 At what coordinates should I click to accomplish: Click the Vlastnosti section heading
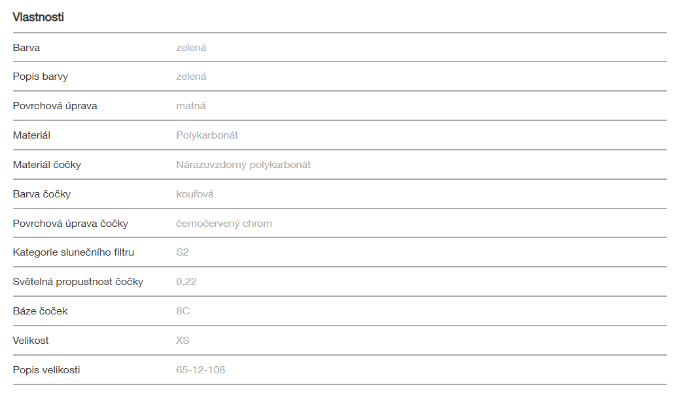pyautogui.click(x=38, y=18)
